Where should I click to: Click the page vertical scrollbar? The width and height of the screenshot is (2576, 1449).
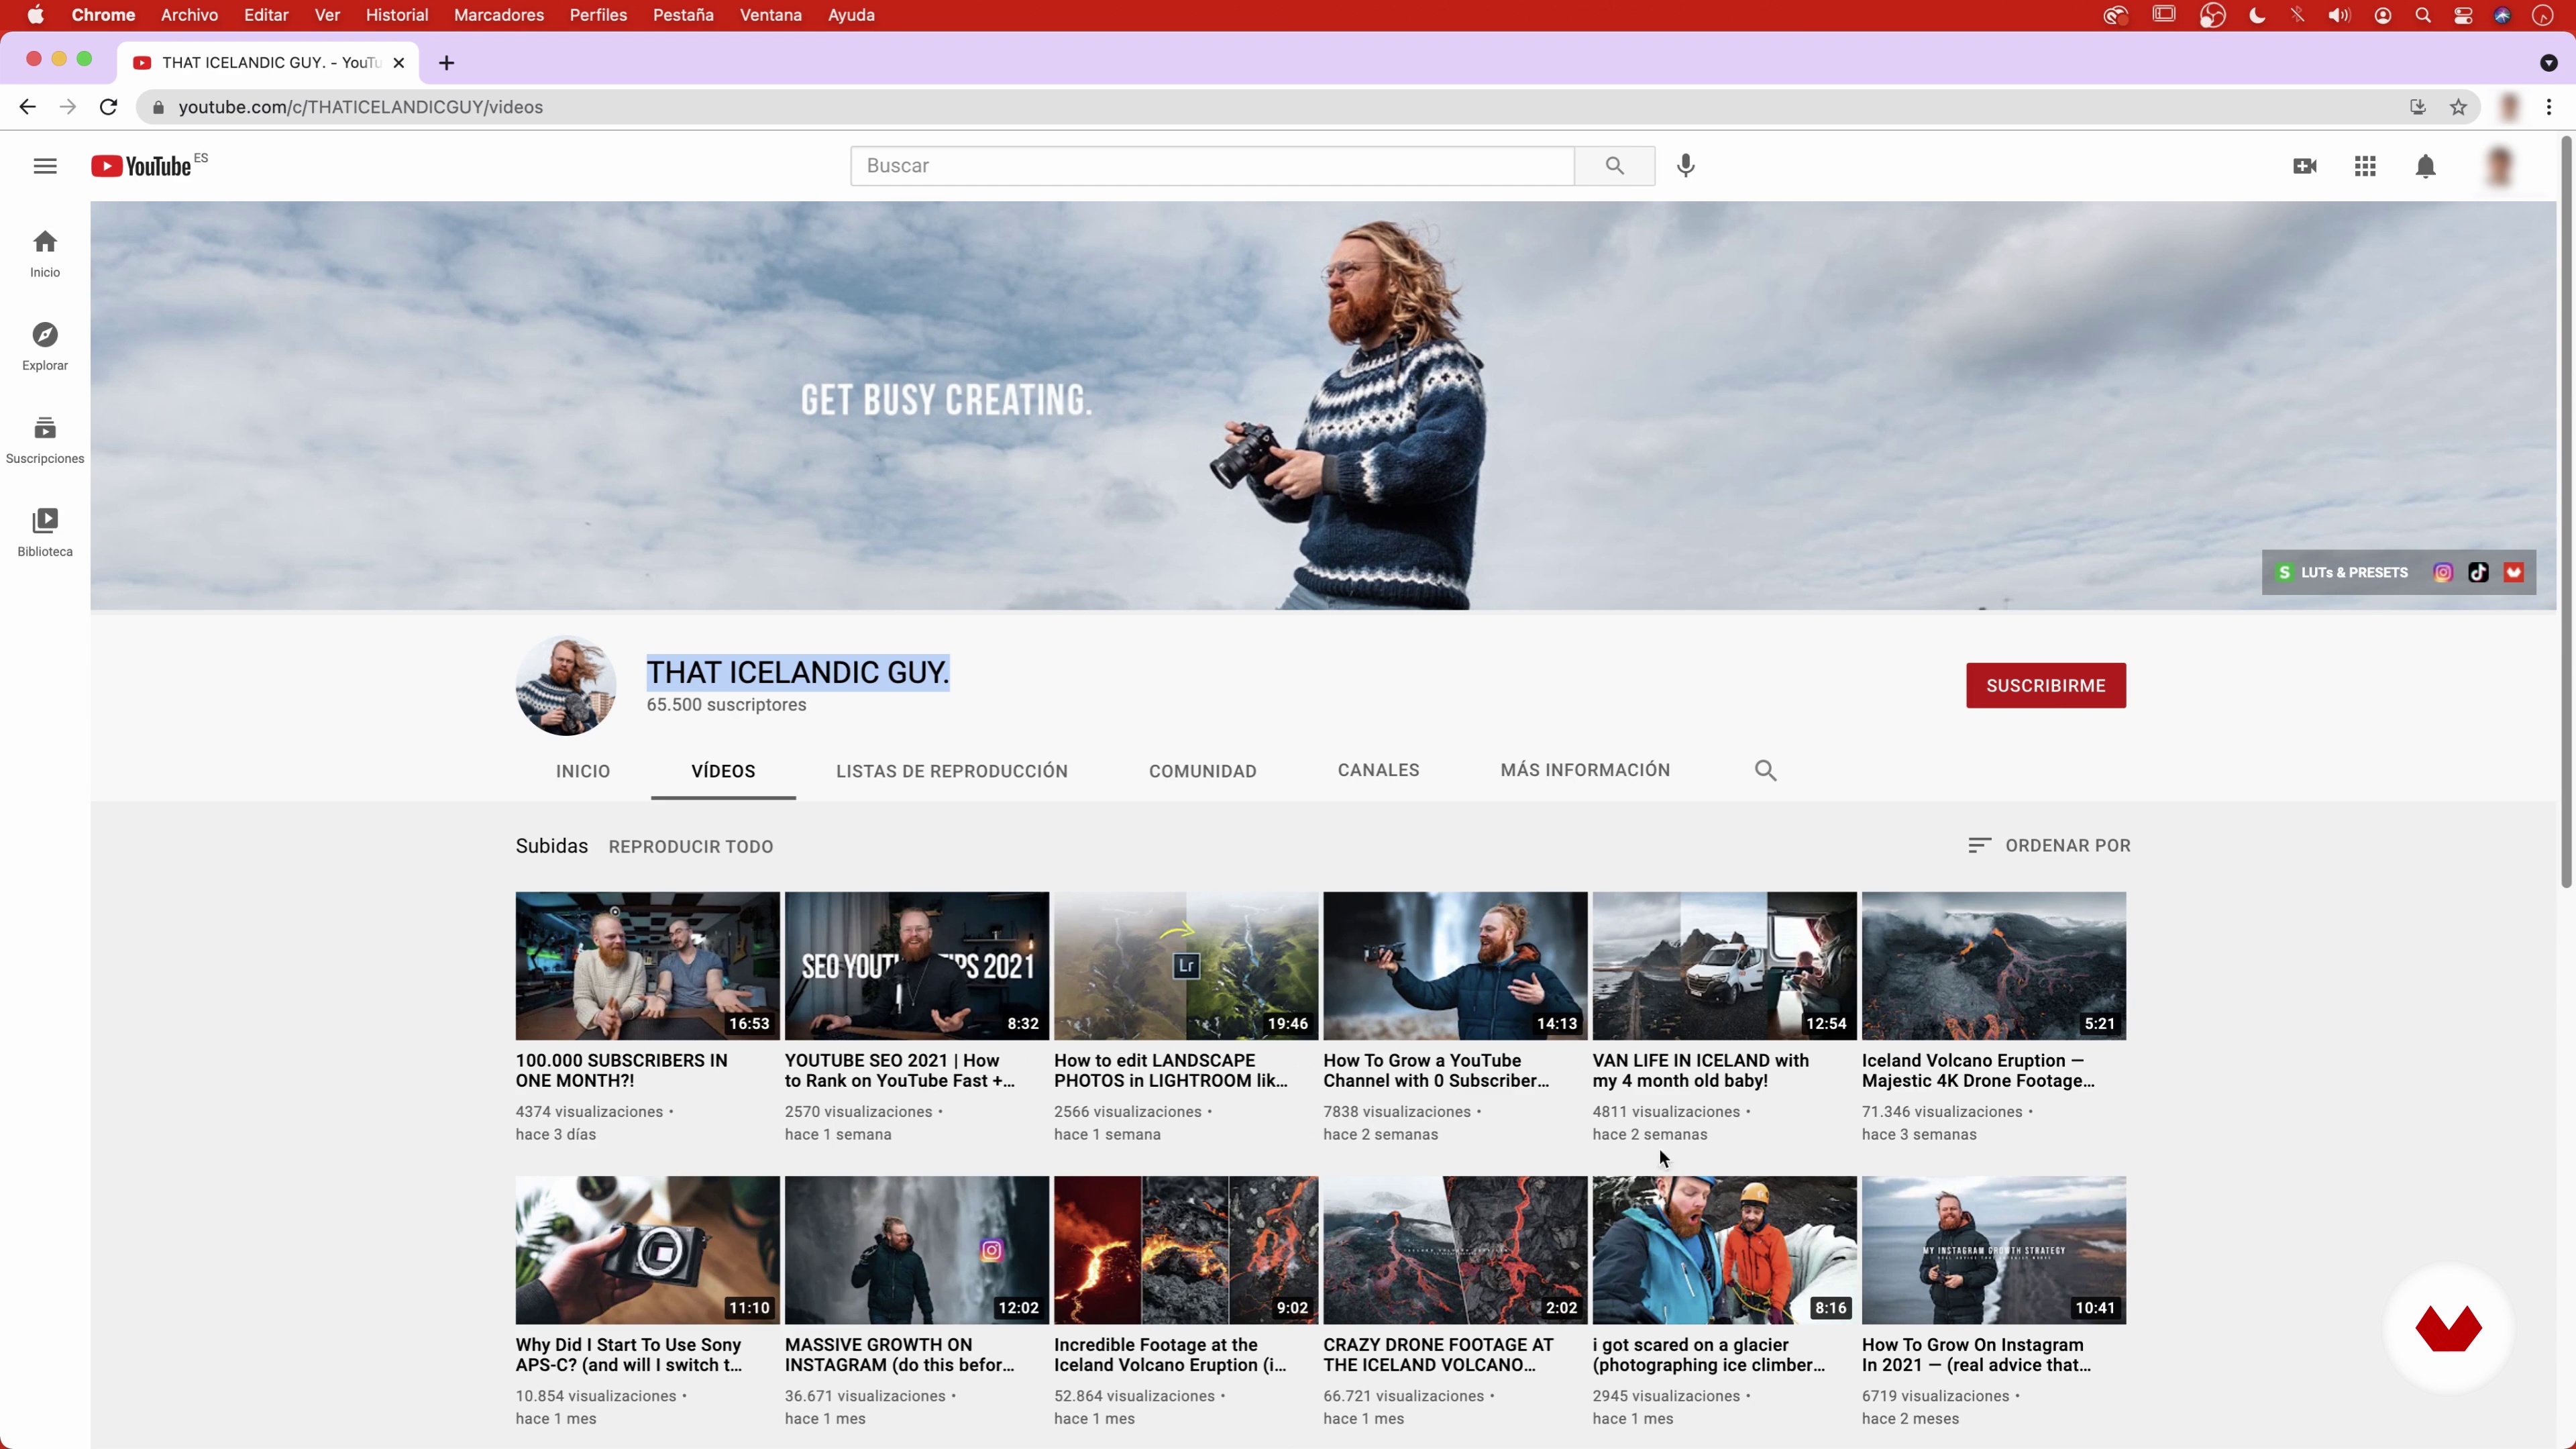(2566, 512)
